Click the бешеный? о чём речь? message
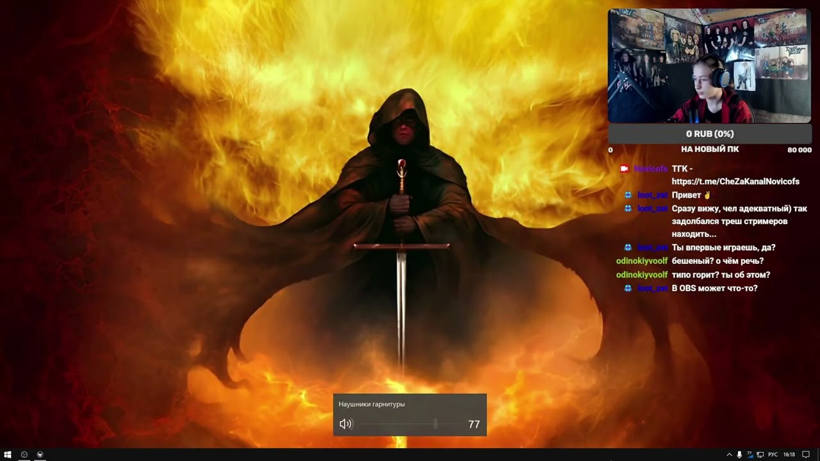The width and height of the screenshot is (820, 461). tap(717, 261)
